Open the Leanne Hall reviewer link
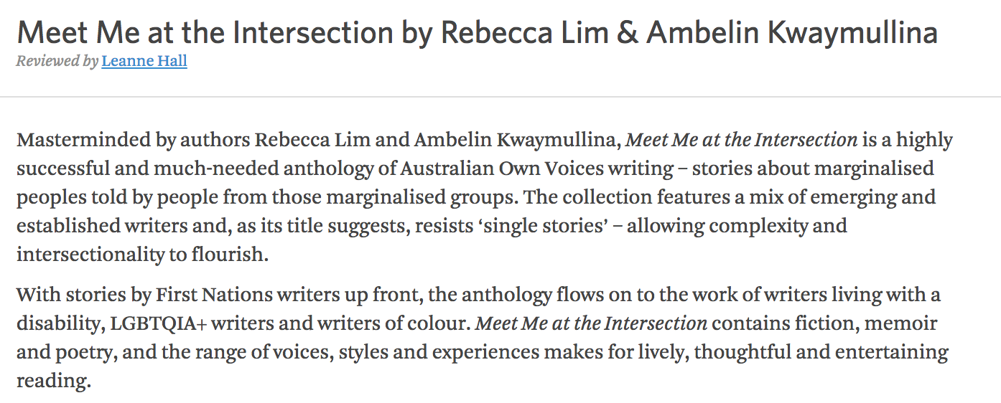This screenshot has width=1001, height=403. pos(144,62)
